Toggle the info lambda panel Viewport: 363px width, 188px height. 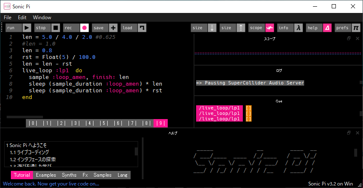pyautogui.click(x=298, y=28)
